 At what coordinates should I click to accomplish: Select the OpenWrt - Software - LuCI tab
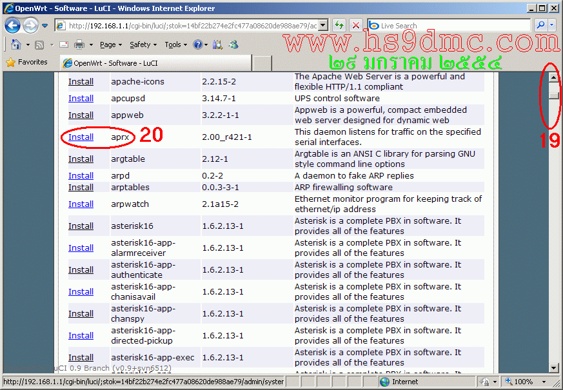tap(155, 63)
